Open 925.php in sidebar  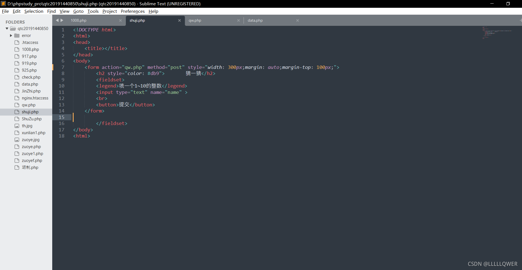[x=29, y=70]
